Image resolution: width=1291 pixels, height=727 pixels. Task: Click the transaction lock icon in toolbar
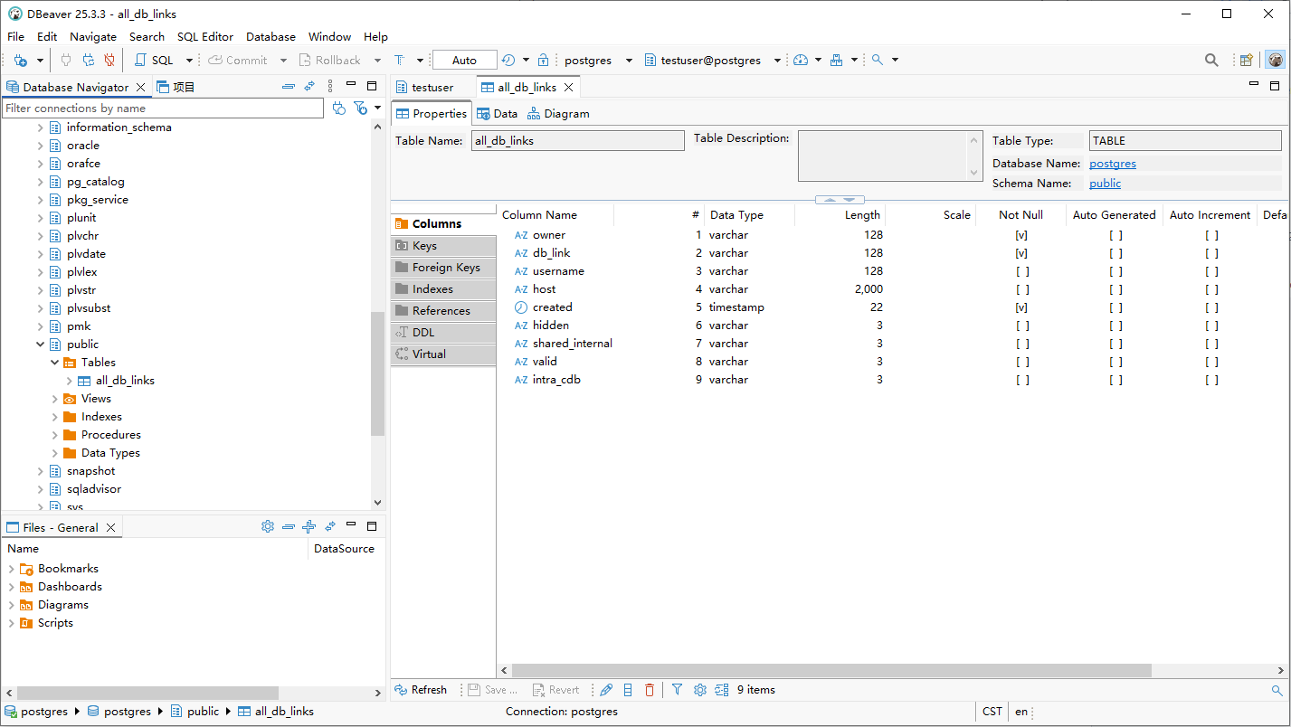[543, 61]
